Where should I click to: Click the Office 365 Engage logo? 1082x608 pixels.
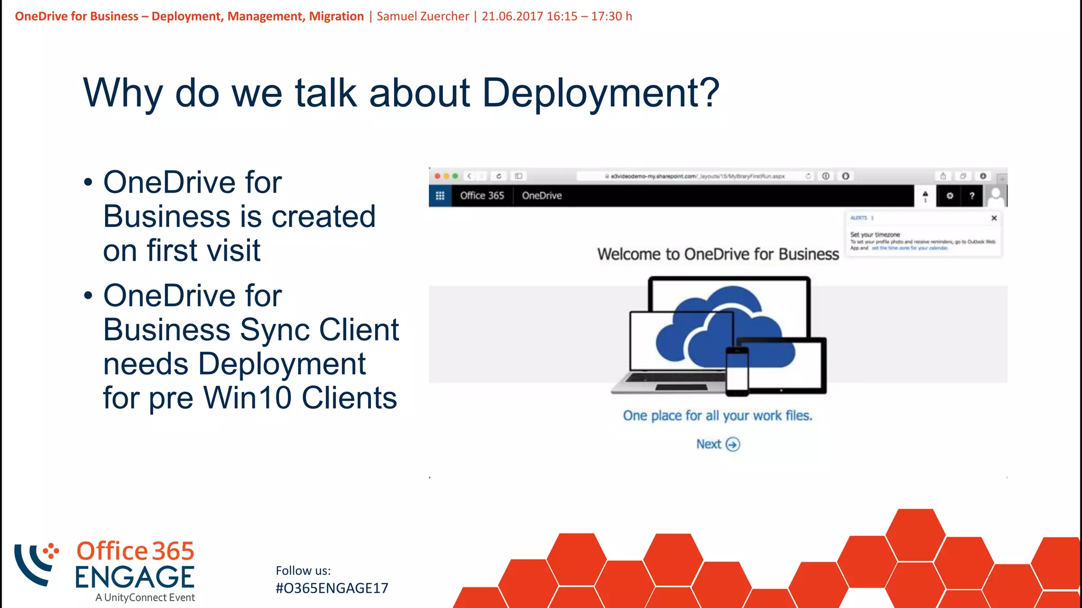coord(105,571)
